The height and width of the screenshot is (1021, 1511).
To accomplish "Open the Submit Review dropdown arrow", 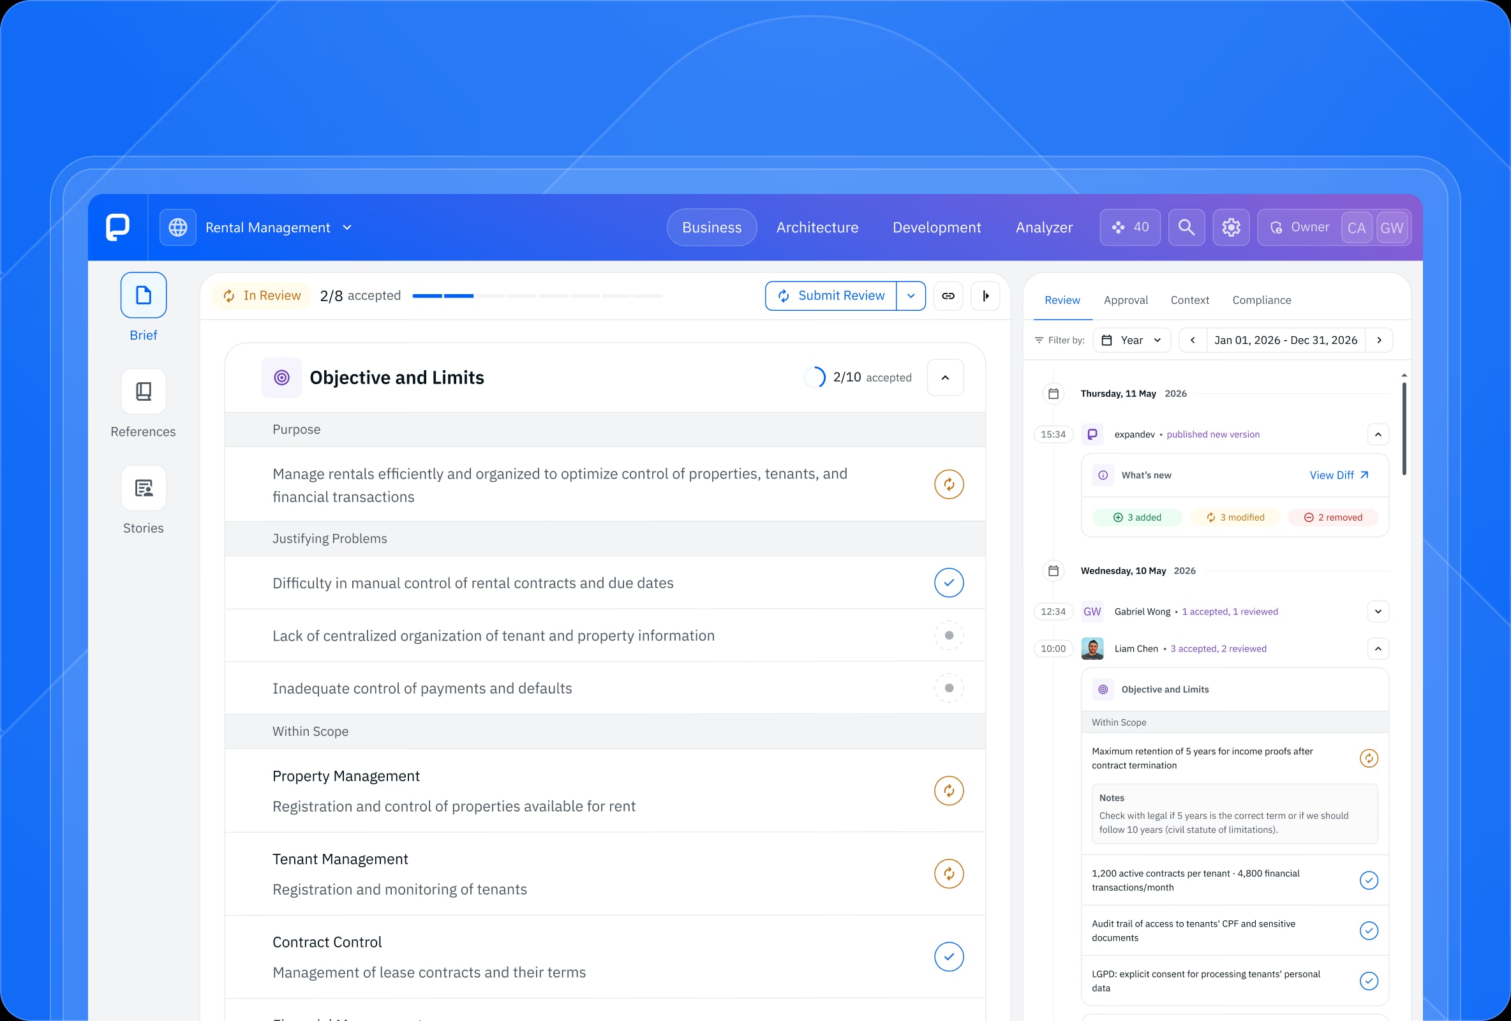I will pyautogui.click(x=911, y=296).
